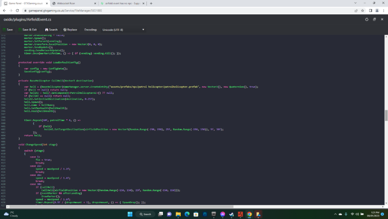
Task: Click the microphone icon in system tray
Action: [346, 214]
